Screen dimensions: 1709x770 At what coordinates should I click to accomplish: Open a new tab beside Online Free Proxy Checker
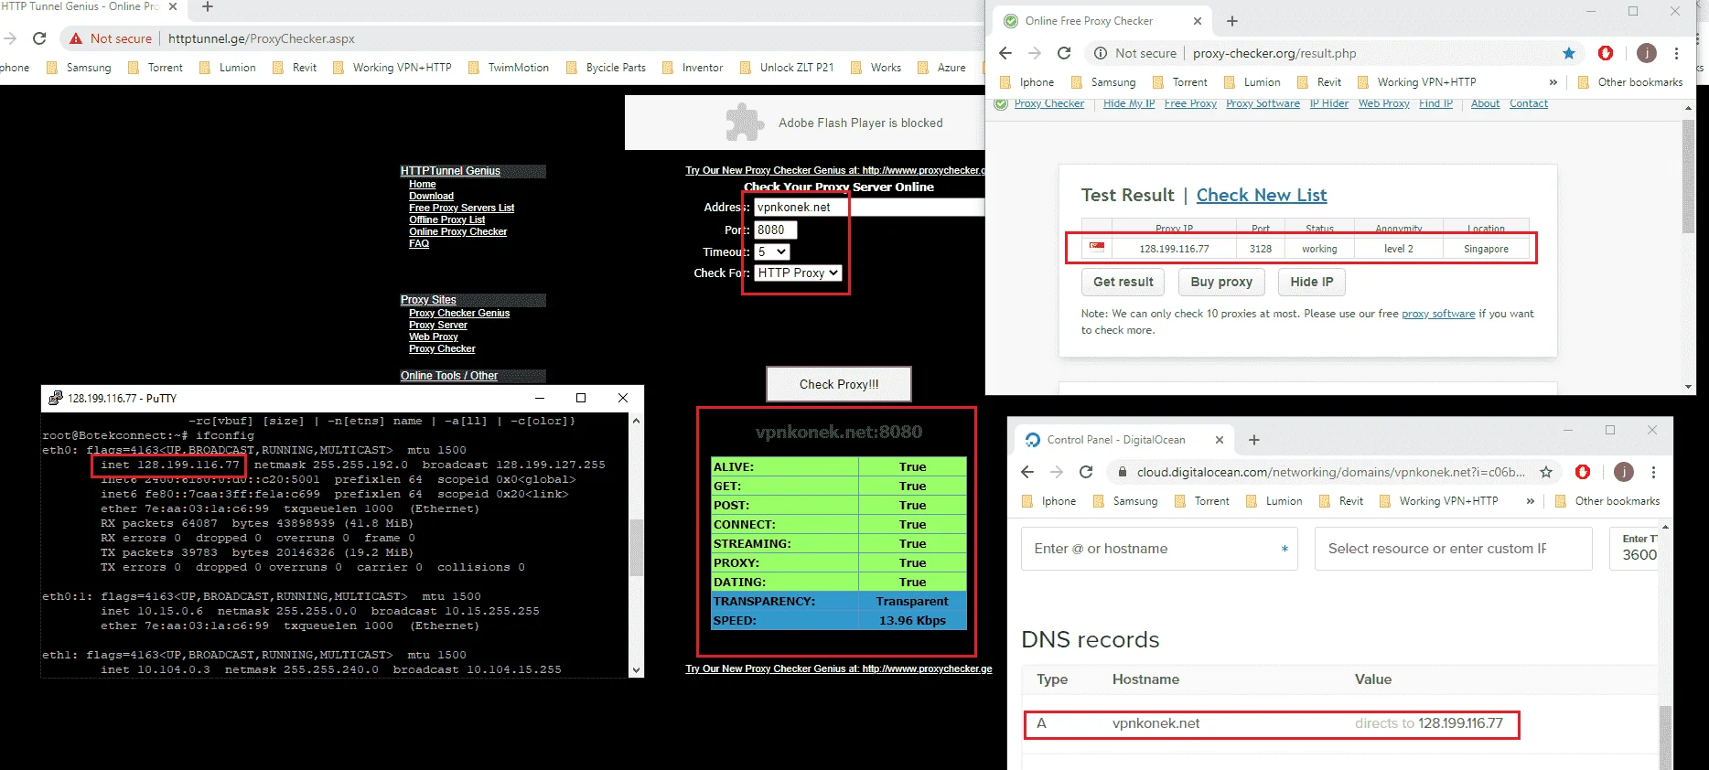click(1232, 21)
